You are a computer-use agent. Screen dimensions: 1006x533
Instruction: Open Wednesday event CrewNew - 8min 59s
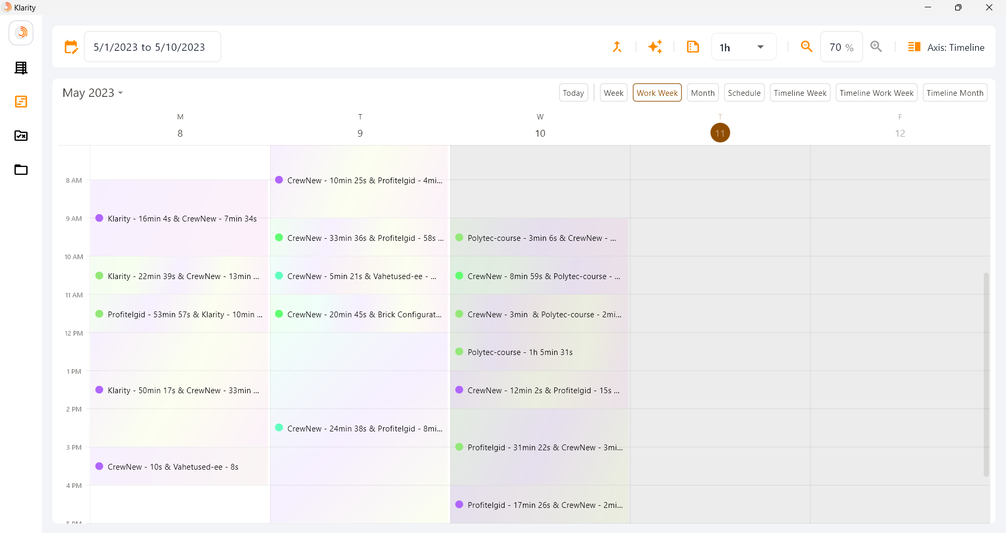(x=540, y=276)
